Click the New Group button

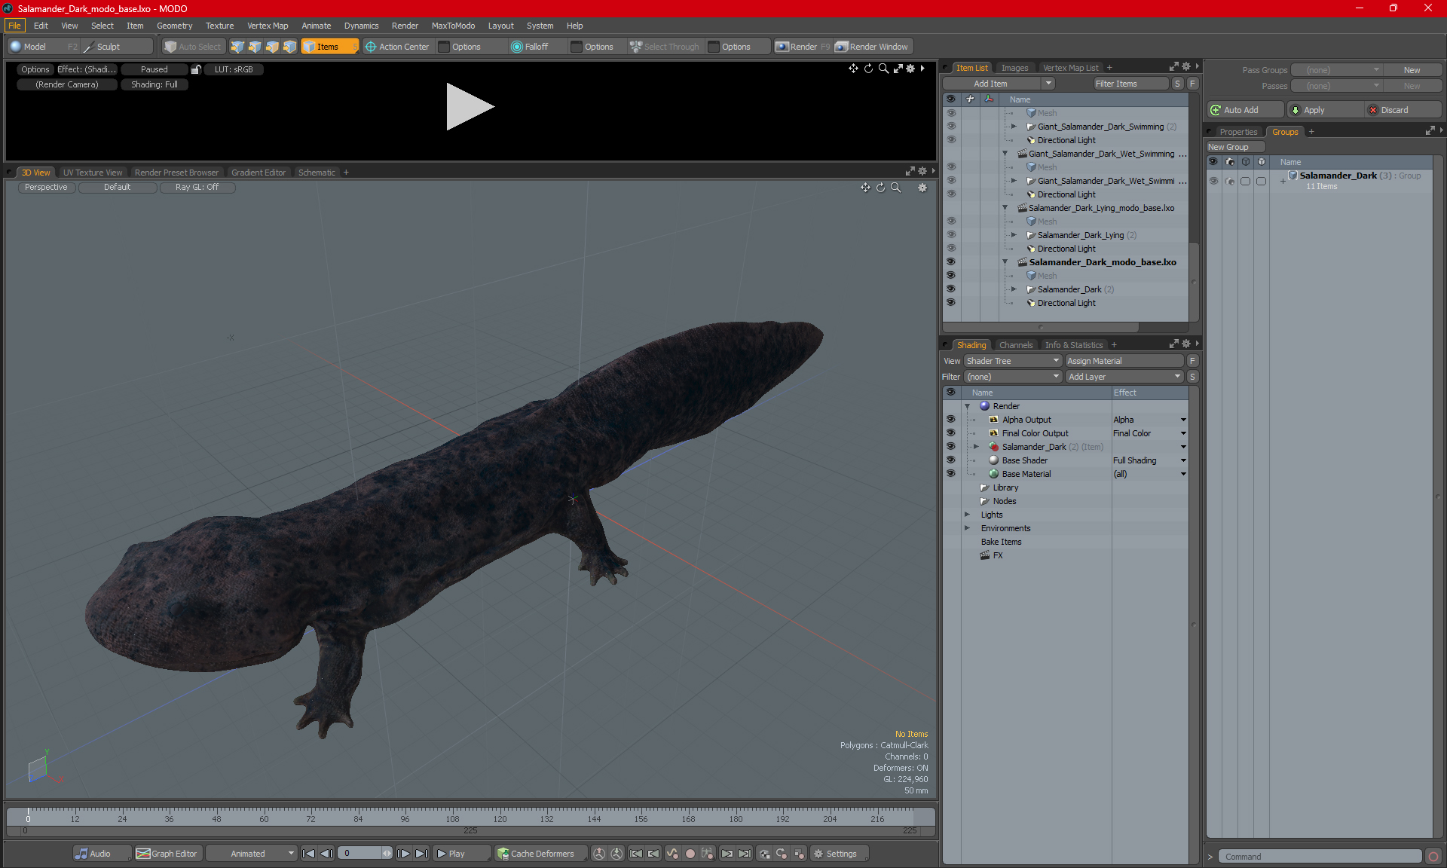click(x=1235, y=147)
